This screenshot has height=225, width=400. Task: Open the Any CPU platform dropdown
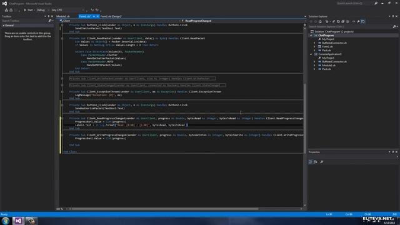67,10
